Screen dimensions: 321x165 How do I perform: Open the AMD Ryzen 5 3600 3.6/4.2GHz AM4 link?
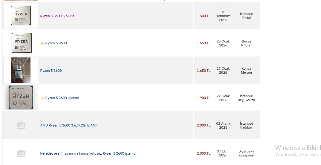point(69,126)
